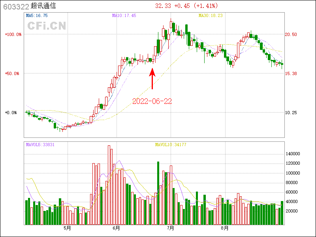Click the 120000 volume axis label

click(293, 164)
